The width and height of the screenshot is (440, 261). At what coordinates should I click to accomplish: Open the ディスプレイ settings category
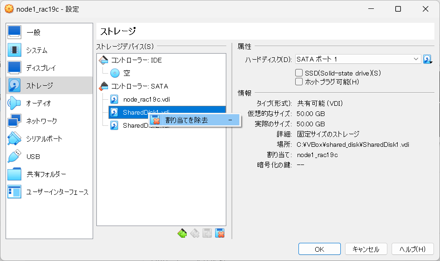click(x=49, y=68)
